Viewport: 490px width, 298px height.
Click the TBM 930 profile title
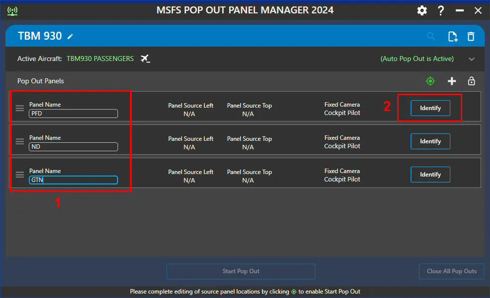[x=40, y=36]
